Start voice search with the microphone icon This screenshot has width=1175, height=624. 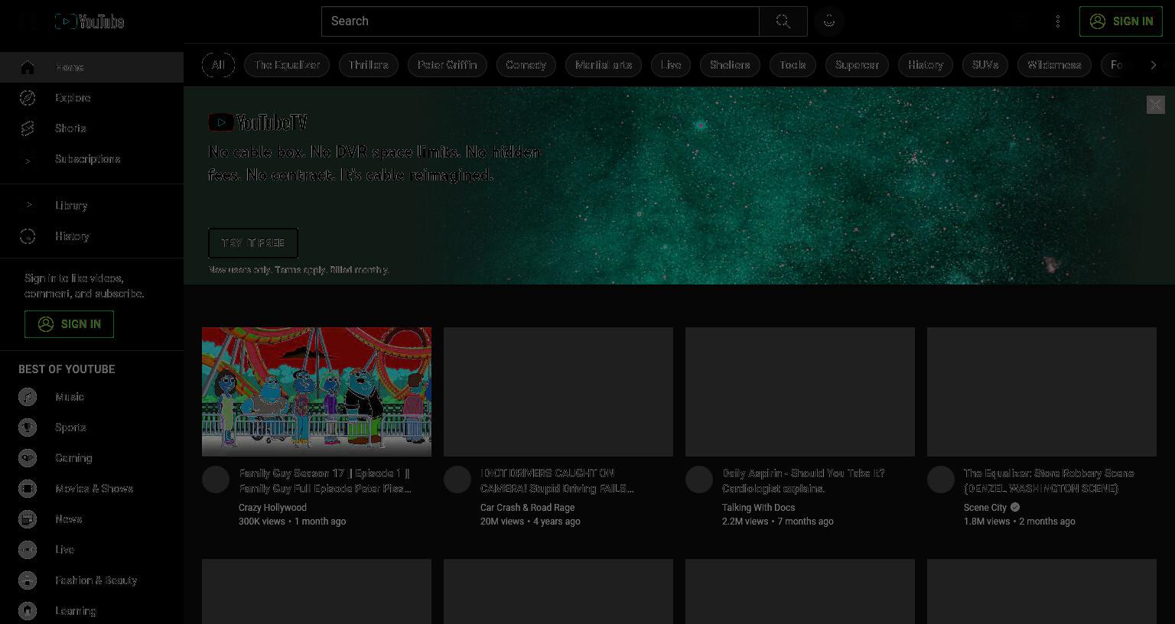click(829, 21)
